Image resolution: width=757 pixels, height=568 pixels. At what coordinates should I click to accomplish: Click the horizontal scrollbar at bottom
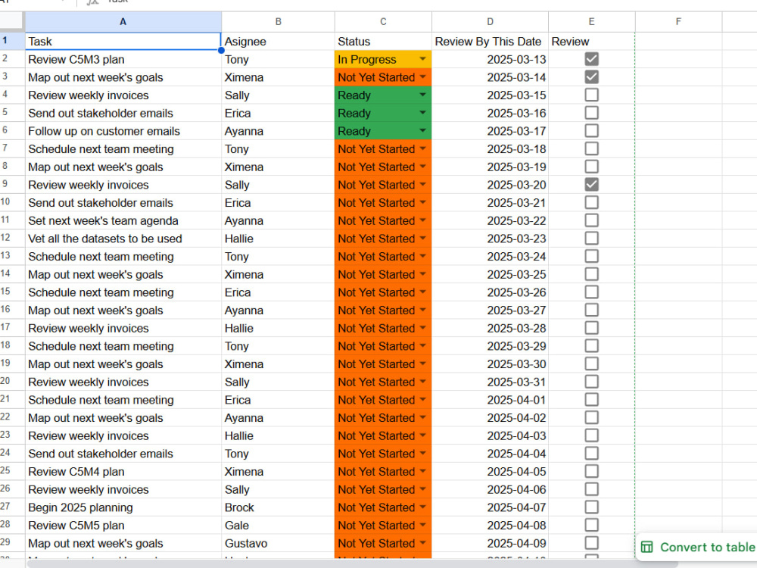click(353, 563)
